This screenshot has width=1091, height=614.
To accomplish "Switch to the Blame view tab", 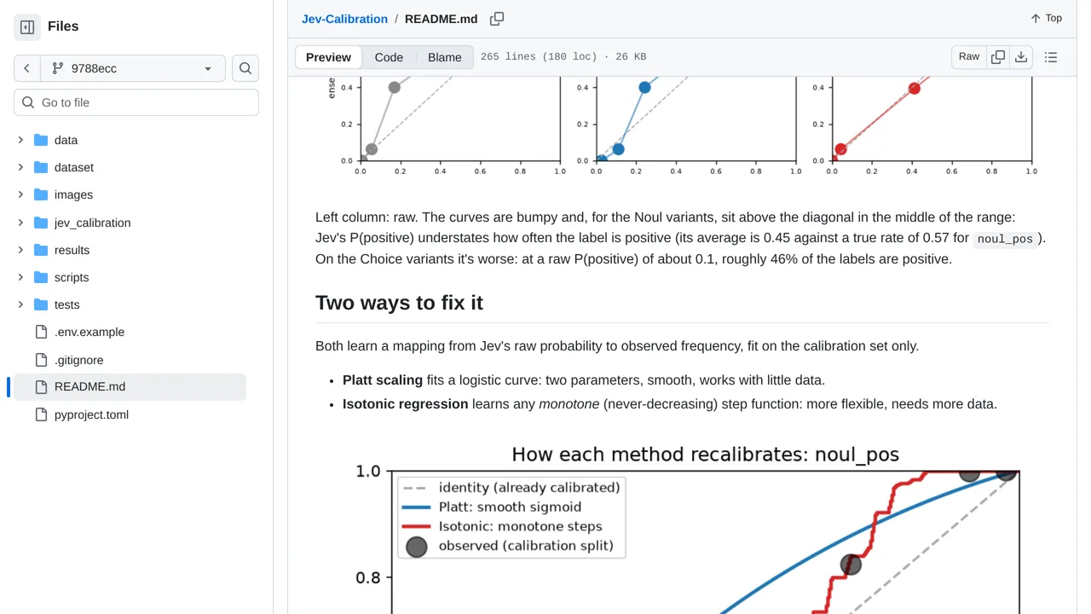I will [x=445, y=57].
